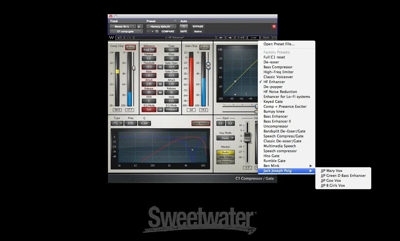Screen dimensions: 400x241
Task: Click the dynamics graph threshold point
Action: click(x=235, y=81)
